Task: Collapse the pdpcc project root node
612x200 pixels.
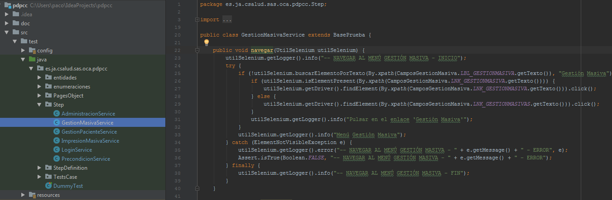Action: (x=1, y=5)
